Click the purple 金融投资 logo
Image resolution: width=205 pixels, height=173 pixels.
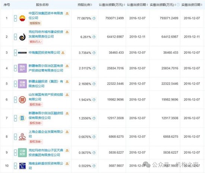[22, 84]
